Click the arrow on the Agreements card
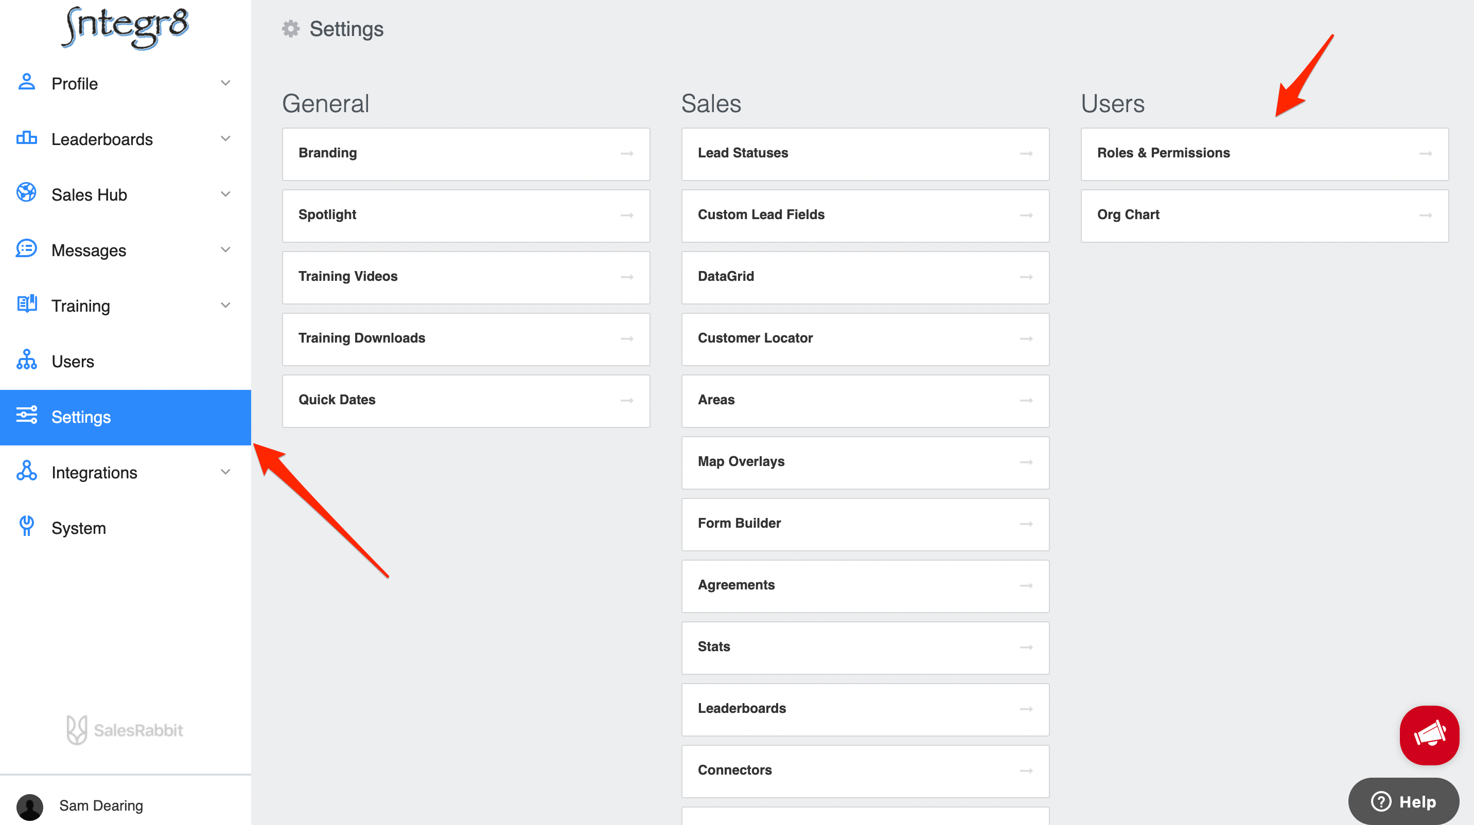This screenshot has height=825, width=1474. click(x=1026, y=586)
